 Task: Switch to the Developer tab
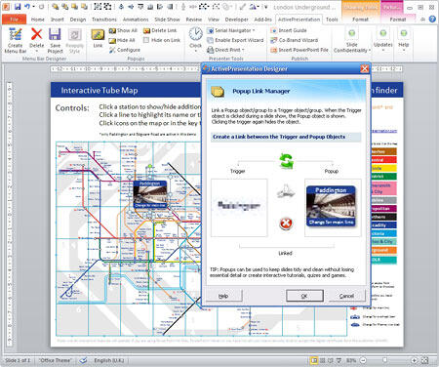coord(237,20)
